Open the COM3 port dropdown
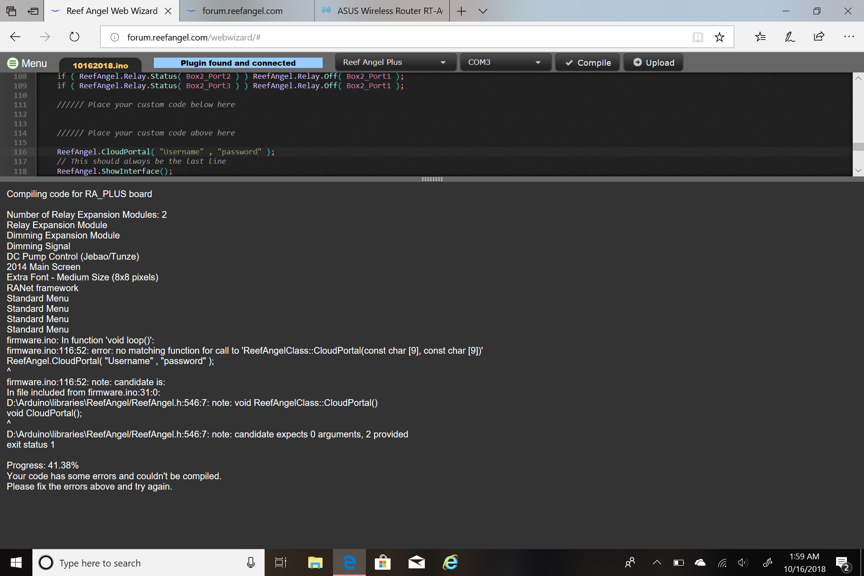The width and height of the screenshot is (864, 576). click(x=505, y=62)
